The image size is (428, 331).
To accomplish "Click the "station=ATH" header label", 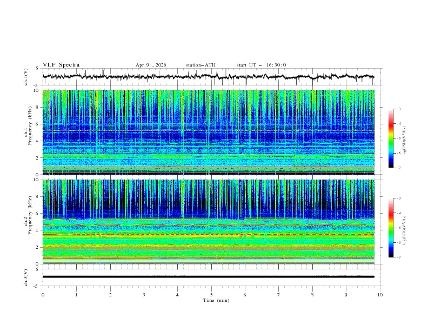I will 200,65.
